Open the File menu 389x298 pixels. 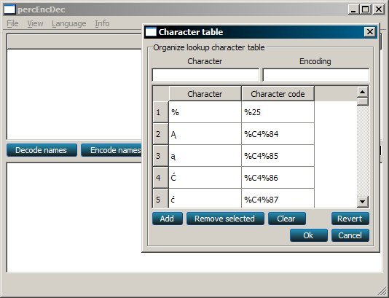12,23
